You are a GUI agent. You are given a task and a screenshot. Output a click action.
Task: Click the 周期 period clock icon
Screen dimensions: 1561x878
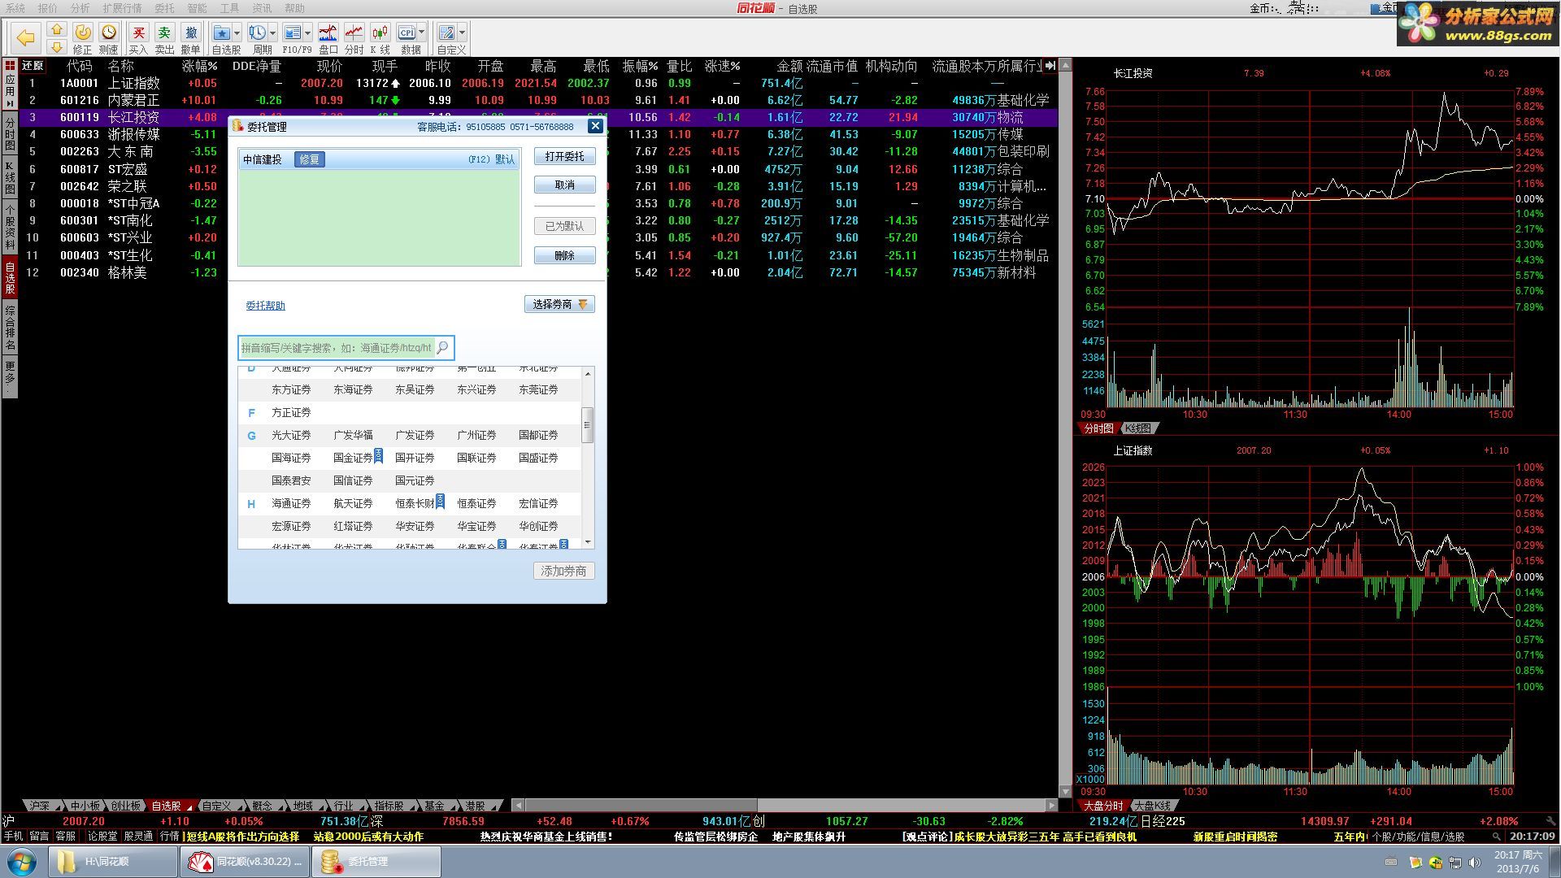coord(258,33)
